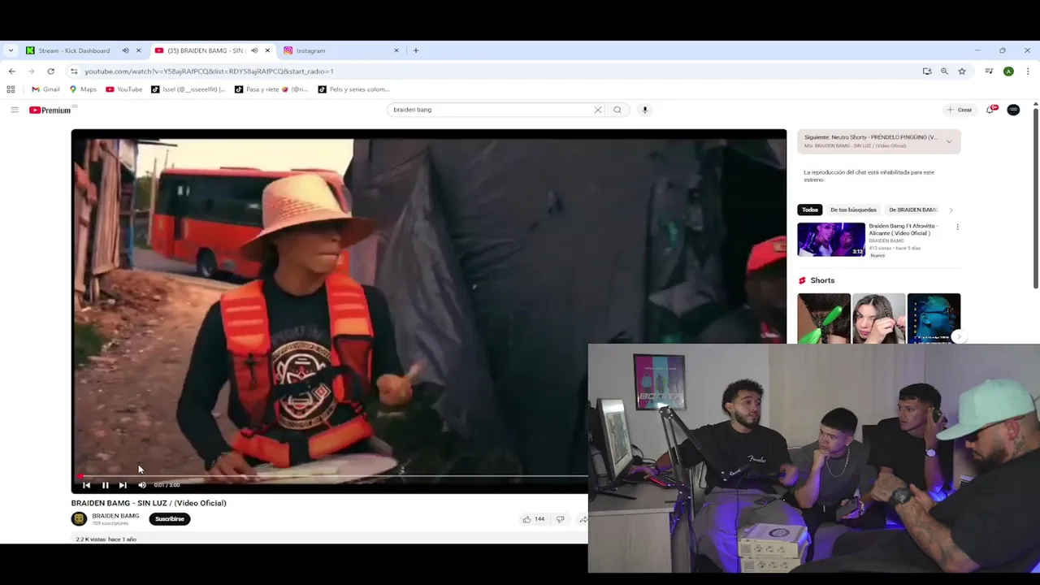Switch to the Instagram tab
This screenshot has width=1040, height=585.
coord(310,50)
